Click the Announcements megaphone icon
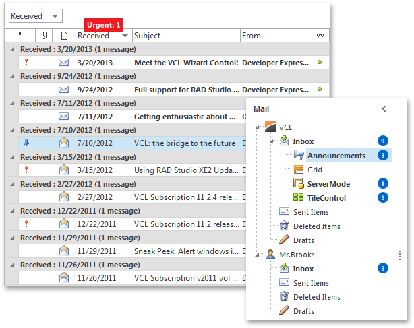The image size is (414, 328). tap(299, 155)
